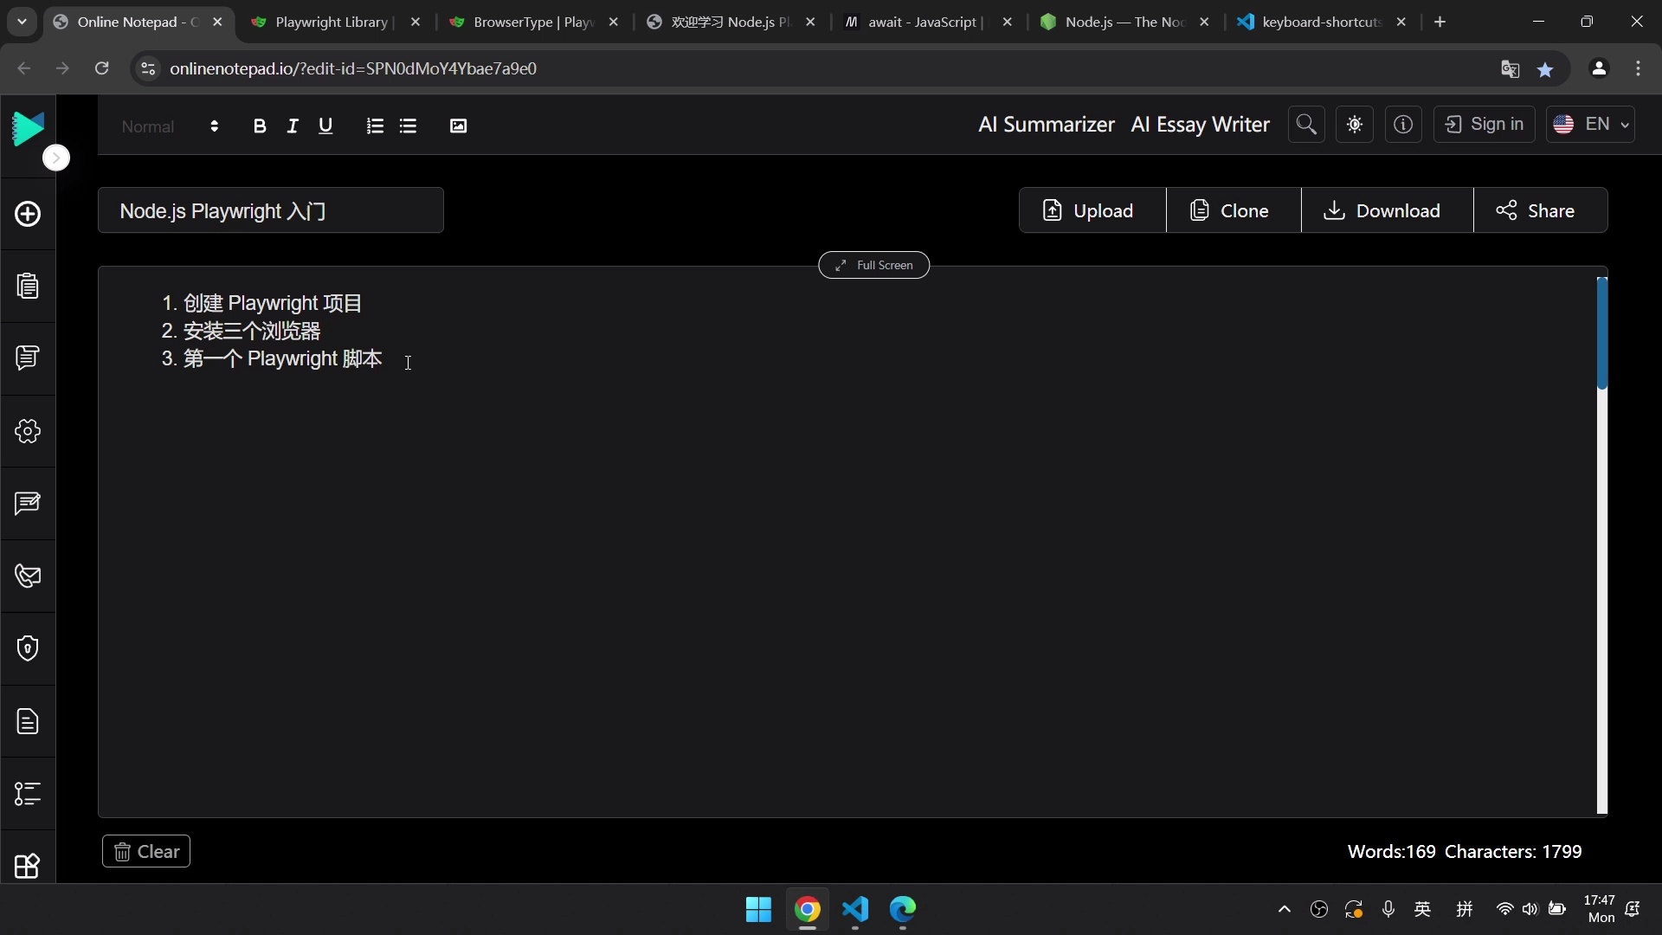
Task: Create a new note with plus icon
Action: pyautogui.click(x=28, y=214)
